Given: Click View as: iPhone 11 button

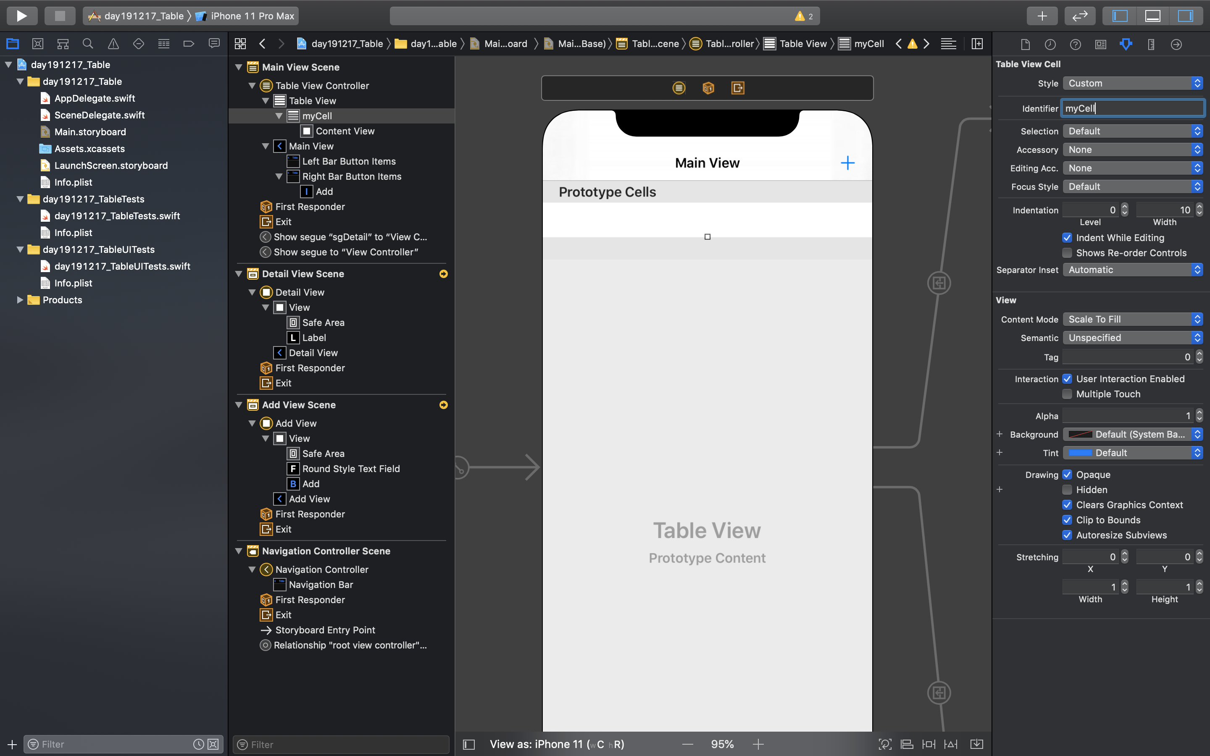Looking at the screenshot, I should tap(557, 744).
